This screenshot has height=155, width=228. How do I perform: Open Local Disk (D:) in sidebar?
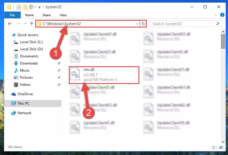[31, 49]
